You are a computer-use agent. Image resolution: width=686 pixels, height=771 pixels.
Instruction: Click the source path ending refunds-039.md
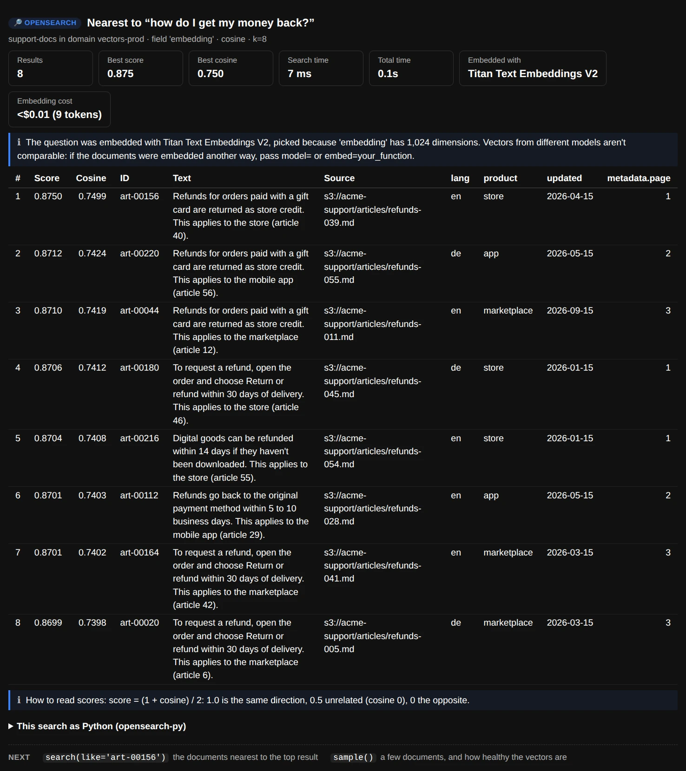tap(373, 209)
